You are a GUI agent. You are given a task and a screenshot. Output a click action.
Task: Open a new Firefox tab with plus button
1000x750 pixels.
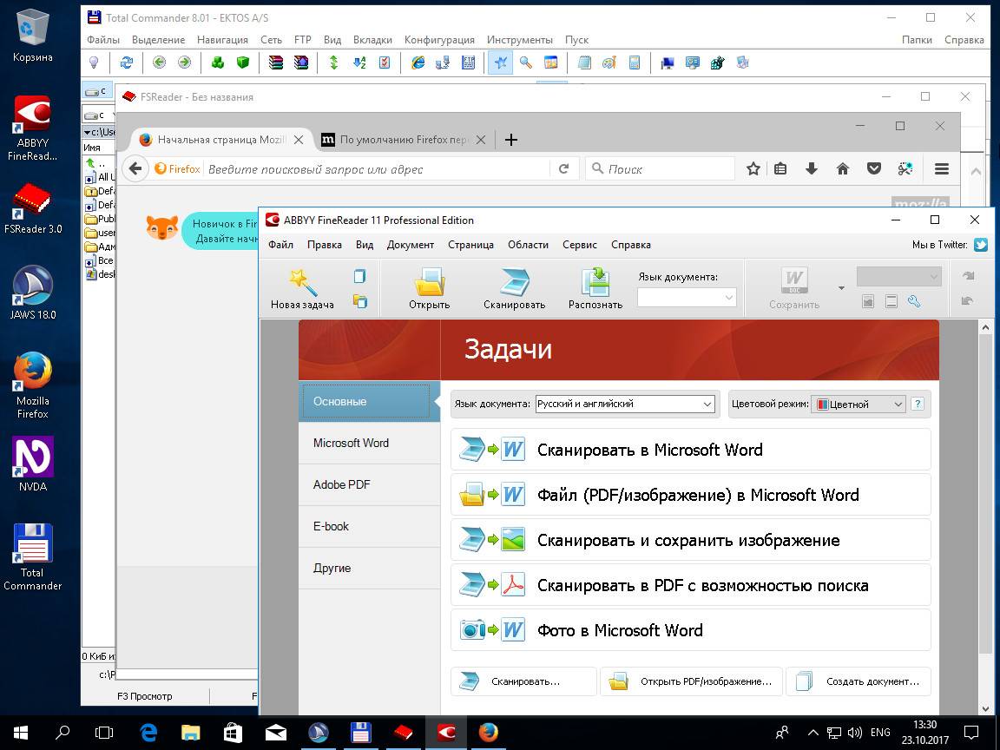[x=510, y=140]
